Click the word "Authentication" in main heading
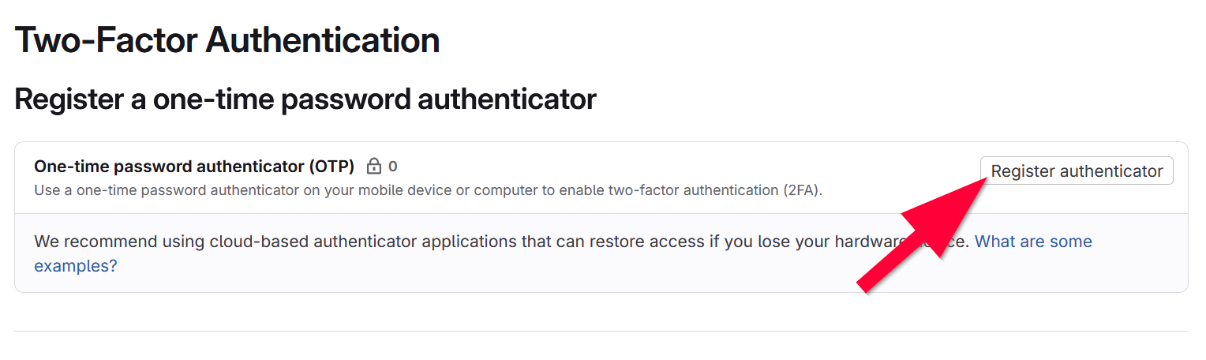 click(x=322, y=40)
